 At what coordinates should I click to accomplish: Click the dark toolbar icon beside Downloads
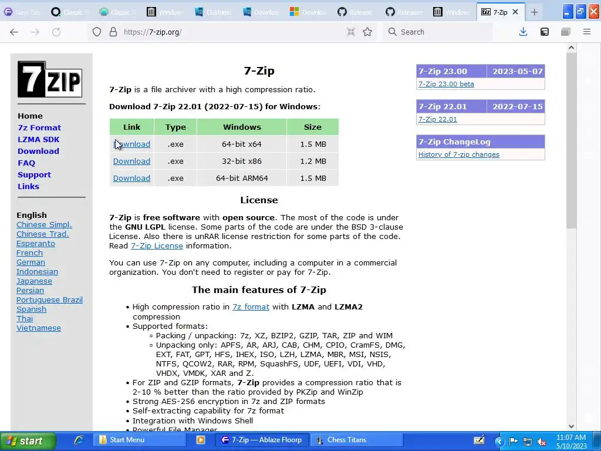[x=544, y=32]
